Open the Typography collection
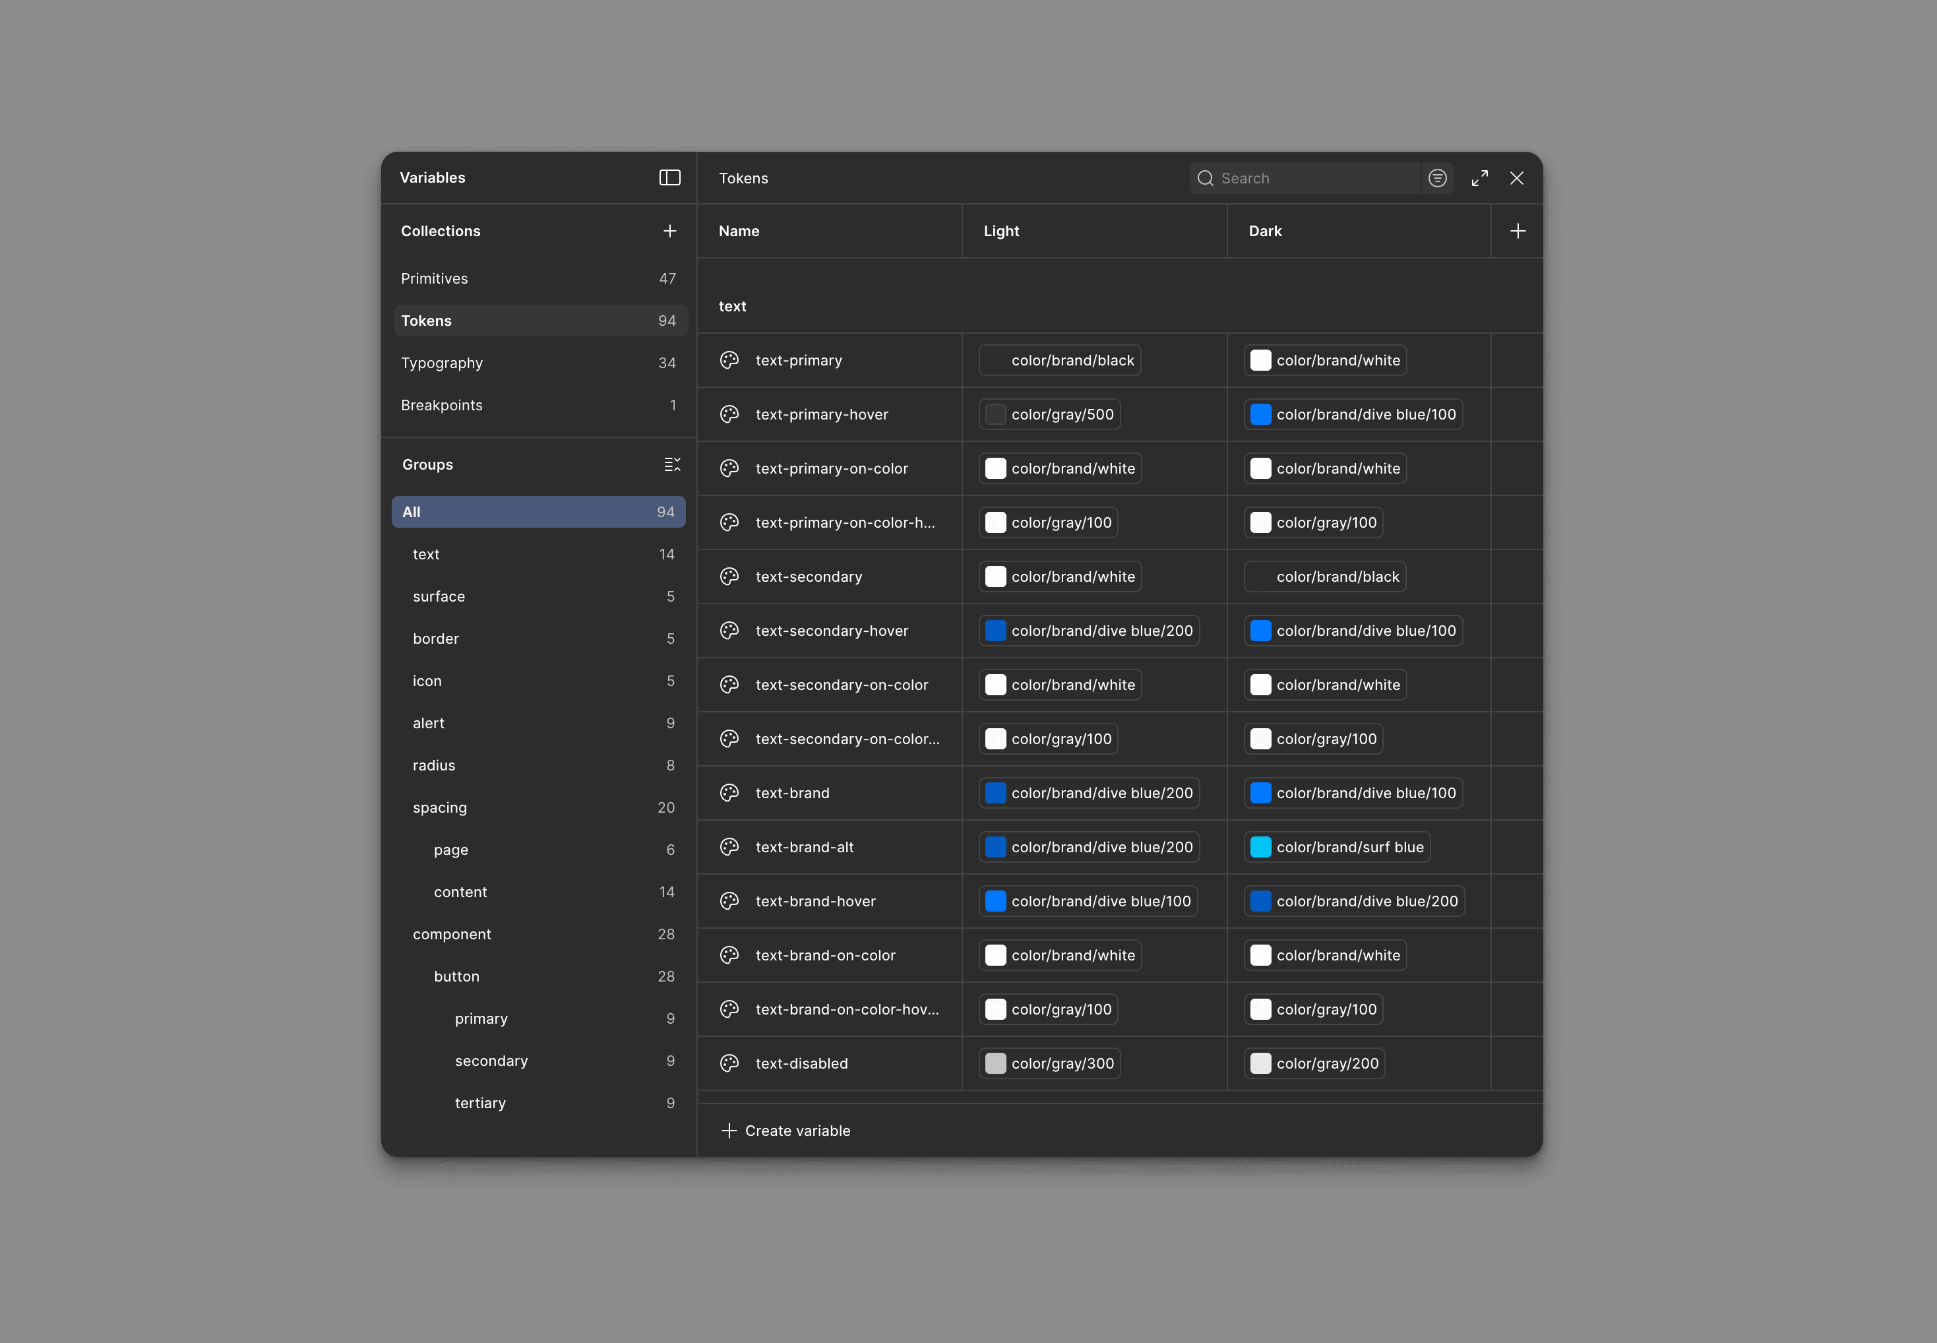The height and width of the screenshot is (1343, 1937). tap(442, 363)
